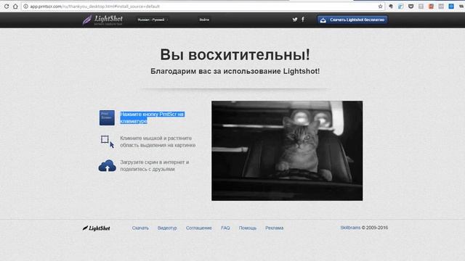Open the Помощь footer link

[x=248, y=228]
